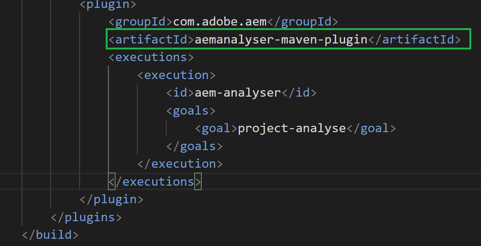Click the closing build tag
Screen dimensions: 481x246
(51, 234)
